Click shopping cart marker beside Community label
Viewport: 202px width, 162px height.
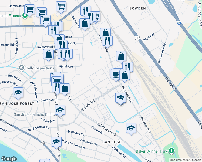[29, 10]
